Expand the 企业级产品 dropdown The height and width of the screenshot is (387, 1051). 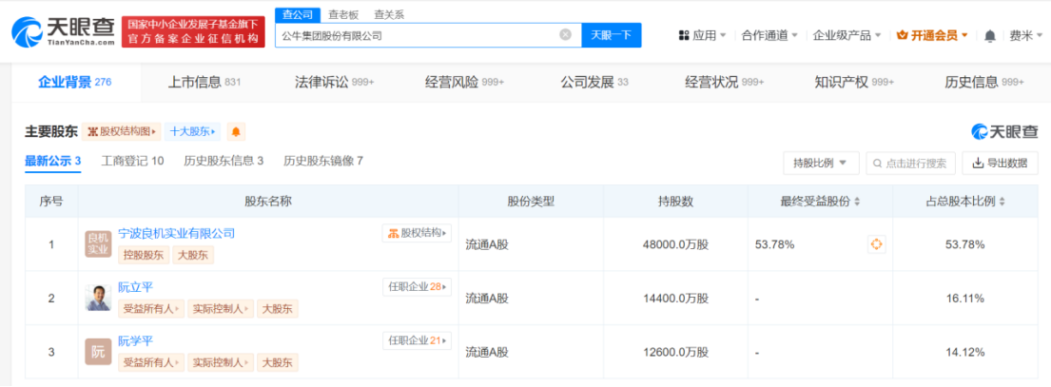click(847, 35)
